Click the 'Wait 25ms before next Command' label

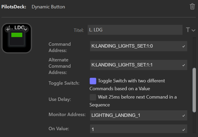point(137,97)
